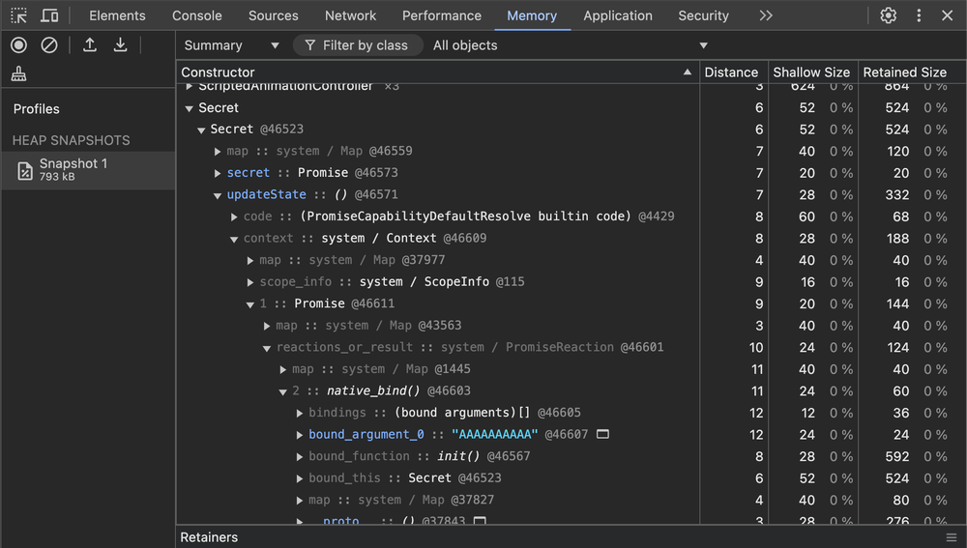Image resolution: width=967 pixels, height=548 pixels.
Task: Collapse the Secret constructor group
Action: tap(190, 108)
